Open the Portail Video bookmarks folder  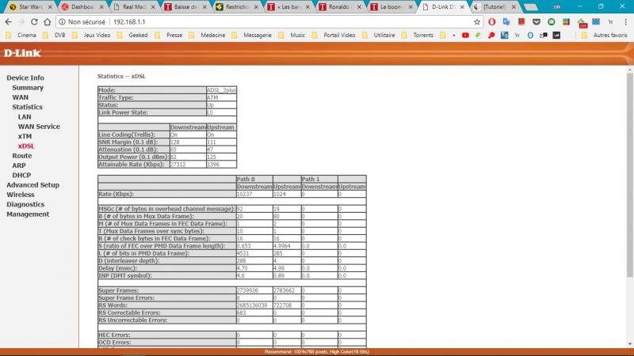pos(334,35)
